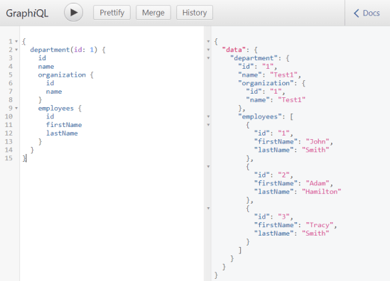The image size is (390, 281).
Task: Click the firstName field in query editor
Action: [x=64, y=125]
